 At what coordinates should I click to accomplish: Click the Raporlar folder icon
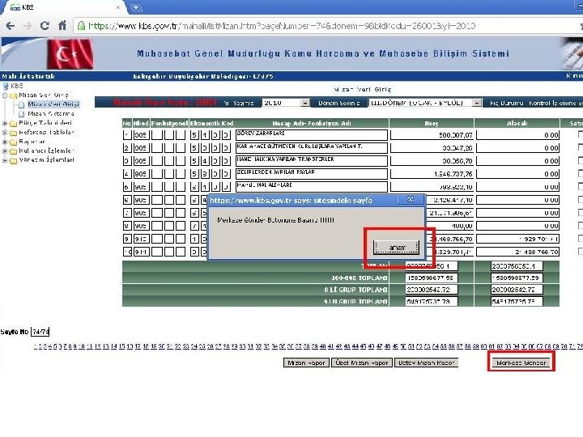click(14, 142)
